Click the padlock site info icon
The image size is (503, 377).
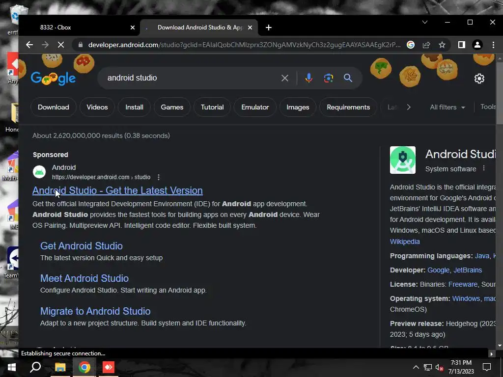[x=81, y=45]
